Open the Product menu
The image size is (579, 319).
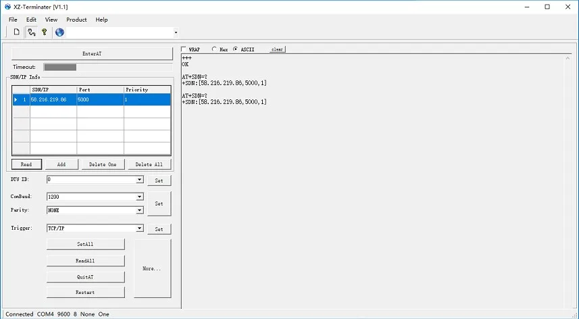pyautogui.click(x=76, y=20)
